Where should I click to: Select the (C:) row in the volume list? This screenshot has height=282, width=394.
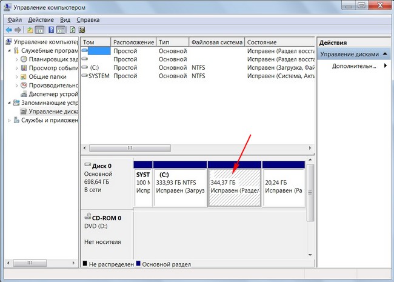(x=94, y=68)
